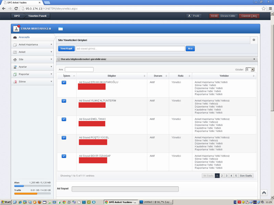Open the Göster rows-per-page dropdown
Screen dimensions: 274x205
coord(250,70)
